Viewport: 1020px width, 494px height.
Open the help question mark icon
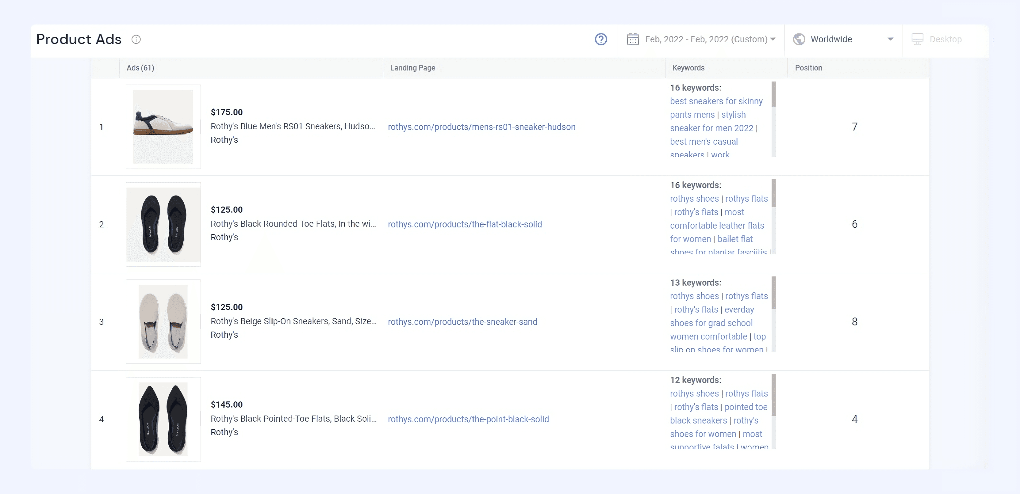pyautogui.click(x=601, y=39)
